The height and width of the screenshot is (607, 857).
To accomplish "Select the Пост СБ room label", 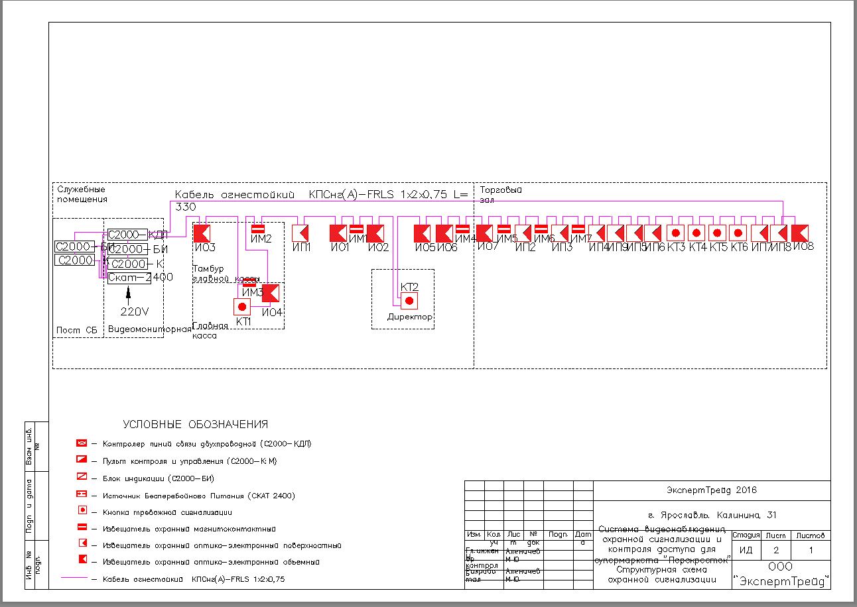I will point(77,330).
